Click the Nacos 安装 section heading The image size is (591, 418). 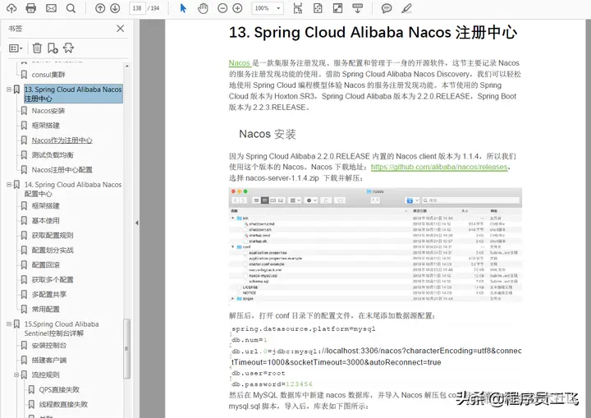click(268, 134)
